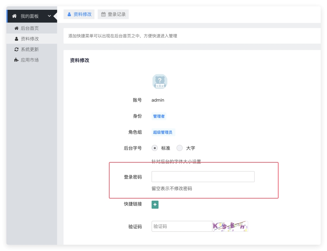Screen dimensions: 327x251
Task: Select the 大字 font size radio
Action: [x=180, y=148]
